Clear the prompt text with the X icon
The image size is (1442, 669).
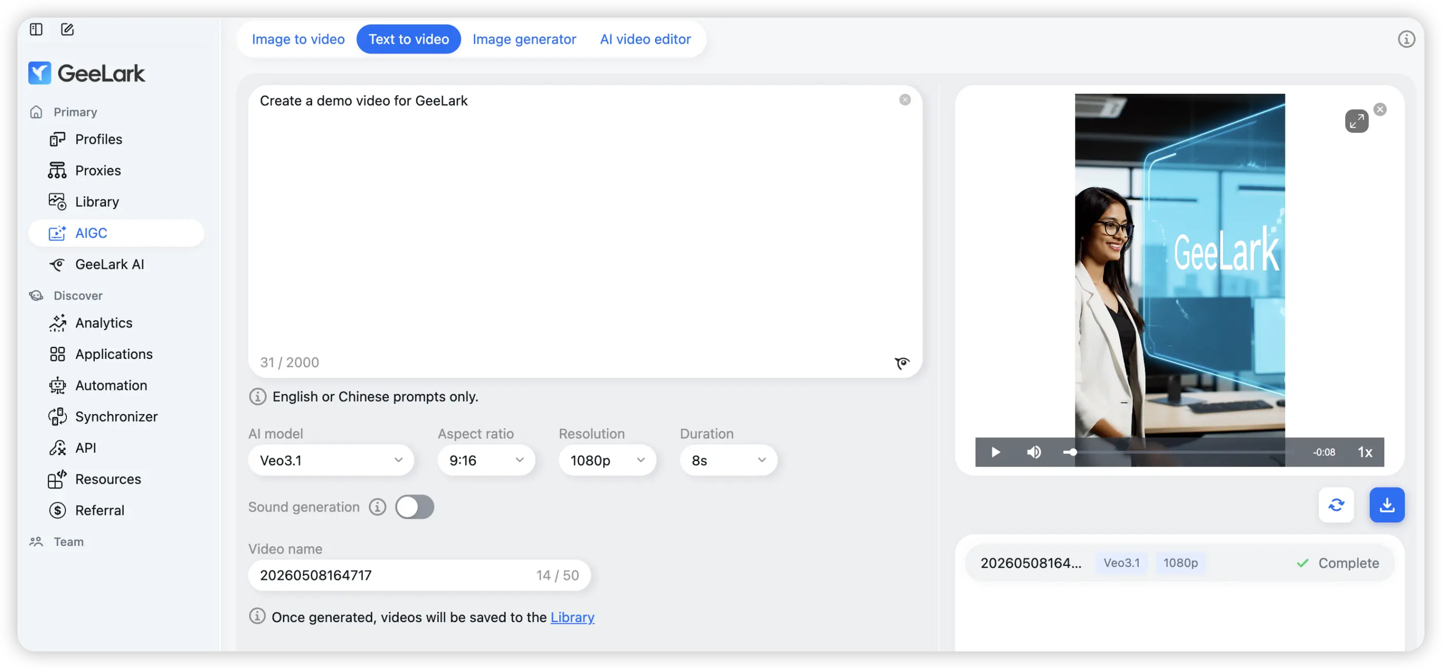click(x=905, y=99)
